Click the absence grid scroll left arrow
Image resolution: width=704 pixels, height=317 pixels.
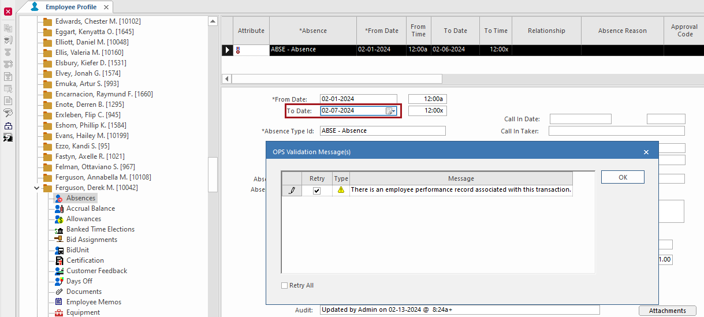click(x=226, y=79)
